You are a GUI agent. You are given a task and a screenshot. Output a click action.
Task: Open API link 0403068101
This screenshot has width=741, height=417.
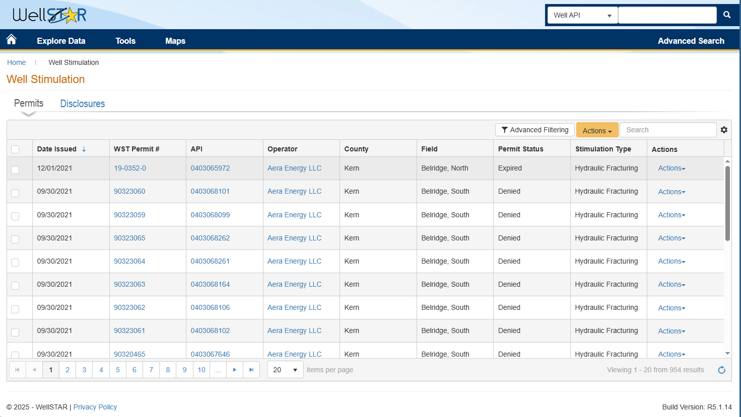210,191
